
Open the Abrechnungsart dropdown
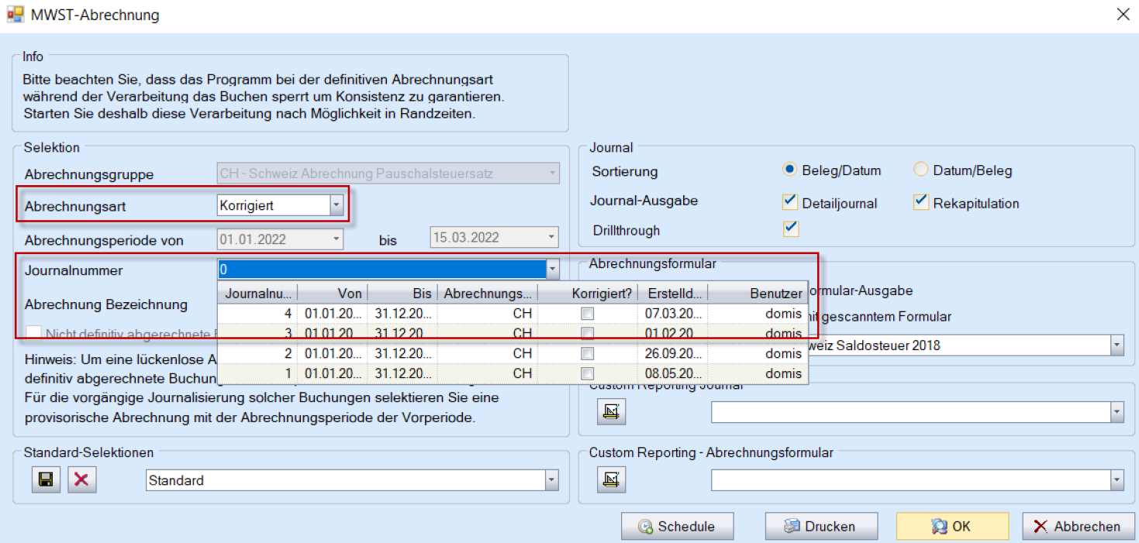(x=336, y=205)
